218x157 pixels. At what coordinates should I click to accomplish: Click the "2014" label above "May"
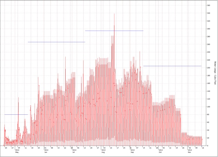tap(17, 150)
